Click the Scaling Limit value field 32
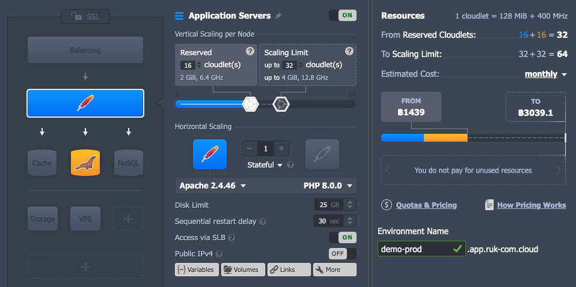This screenshot has width=576, height=287. tap(289, 65)
